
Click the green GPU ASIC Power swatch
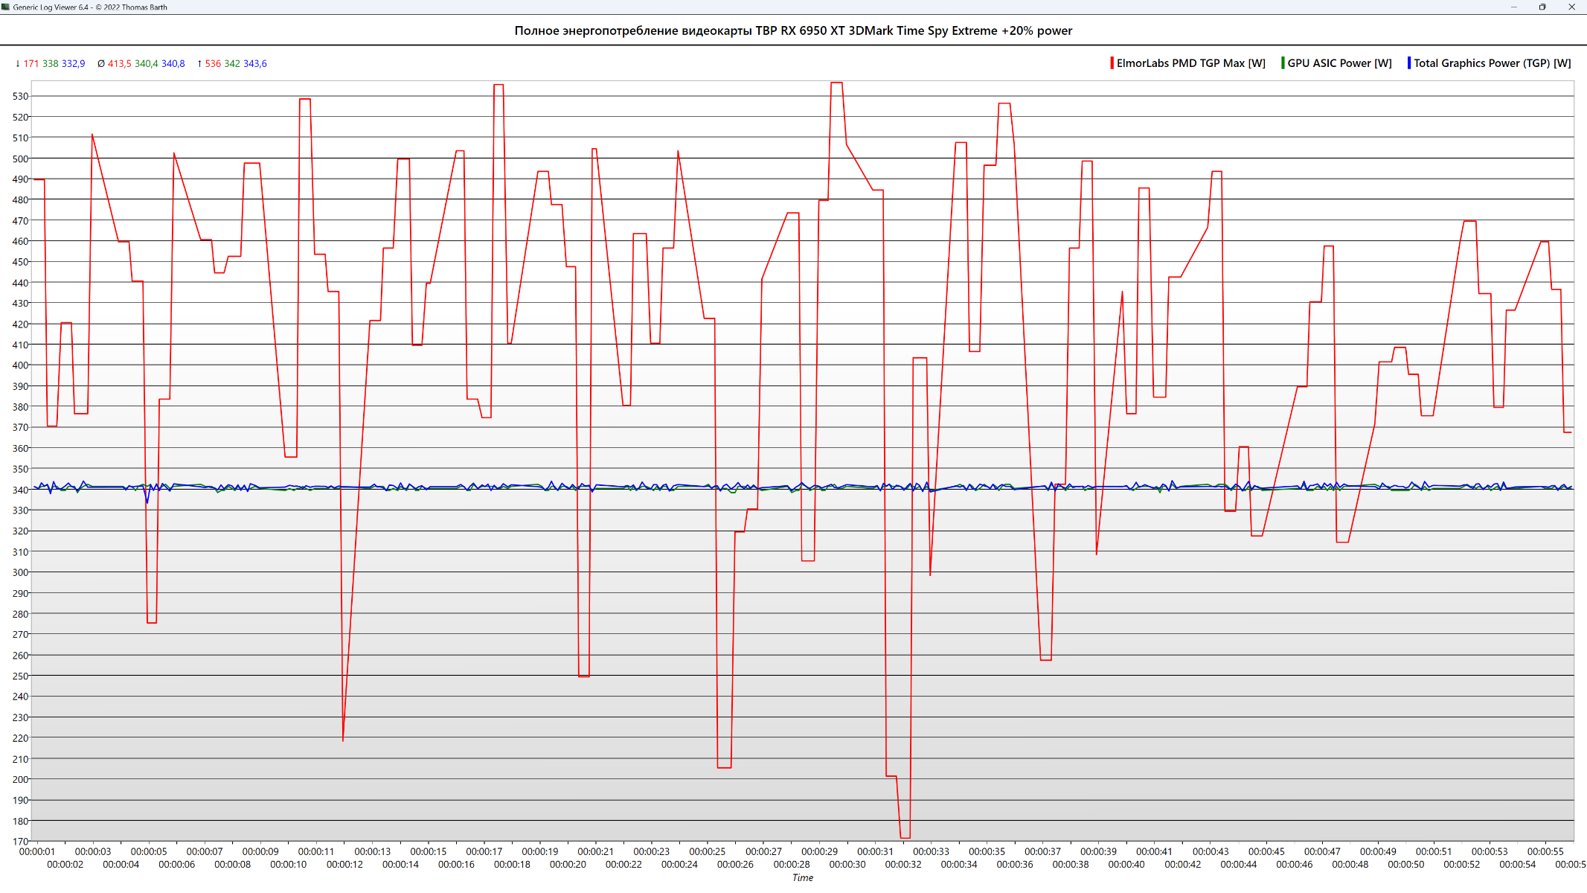coord(1283,63)
